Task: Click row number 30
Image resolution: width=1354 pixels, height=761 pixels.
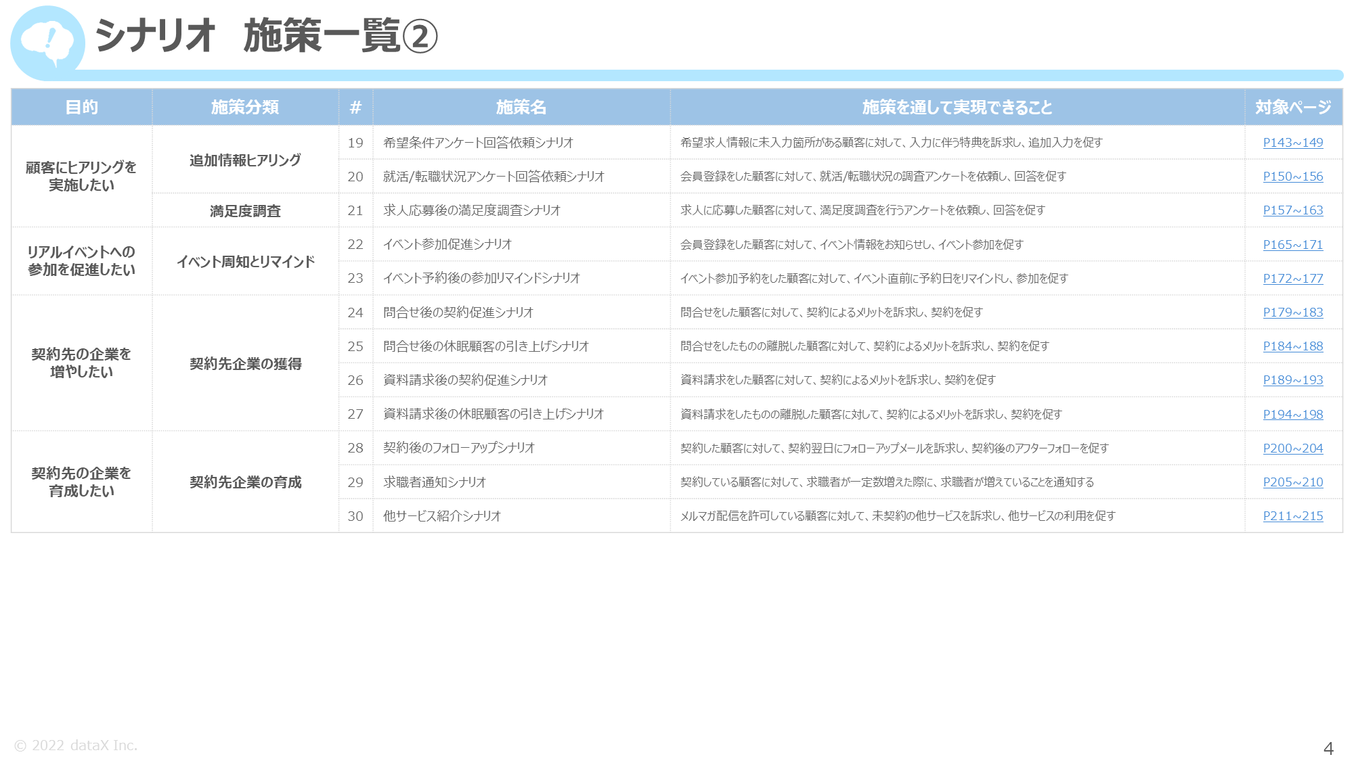Action: (x=355, y=516)
